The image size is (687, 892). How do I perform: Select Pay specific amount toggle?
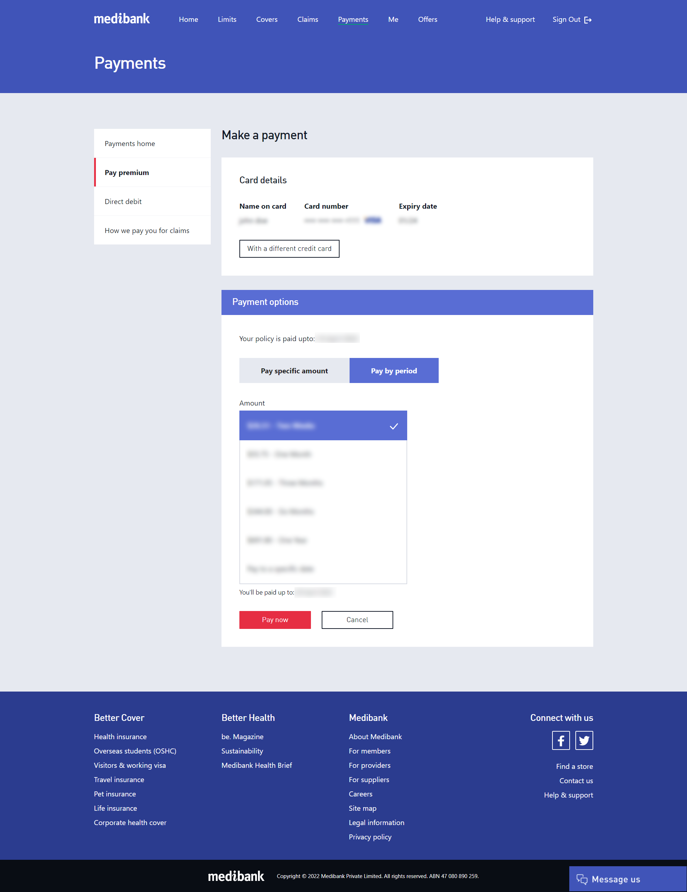tap(294, 370)
